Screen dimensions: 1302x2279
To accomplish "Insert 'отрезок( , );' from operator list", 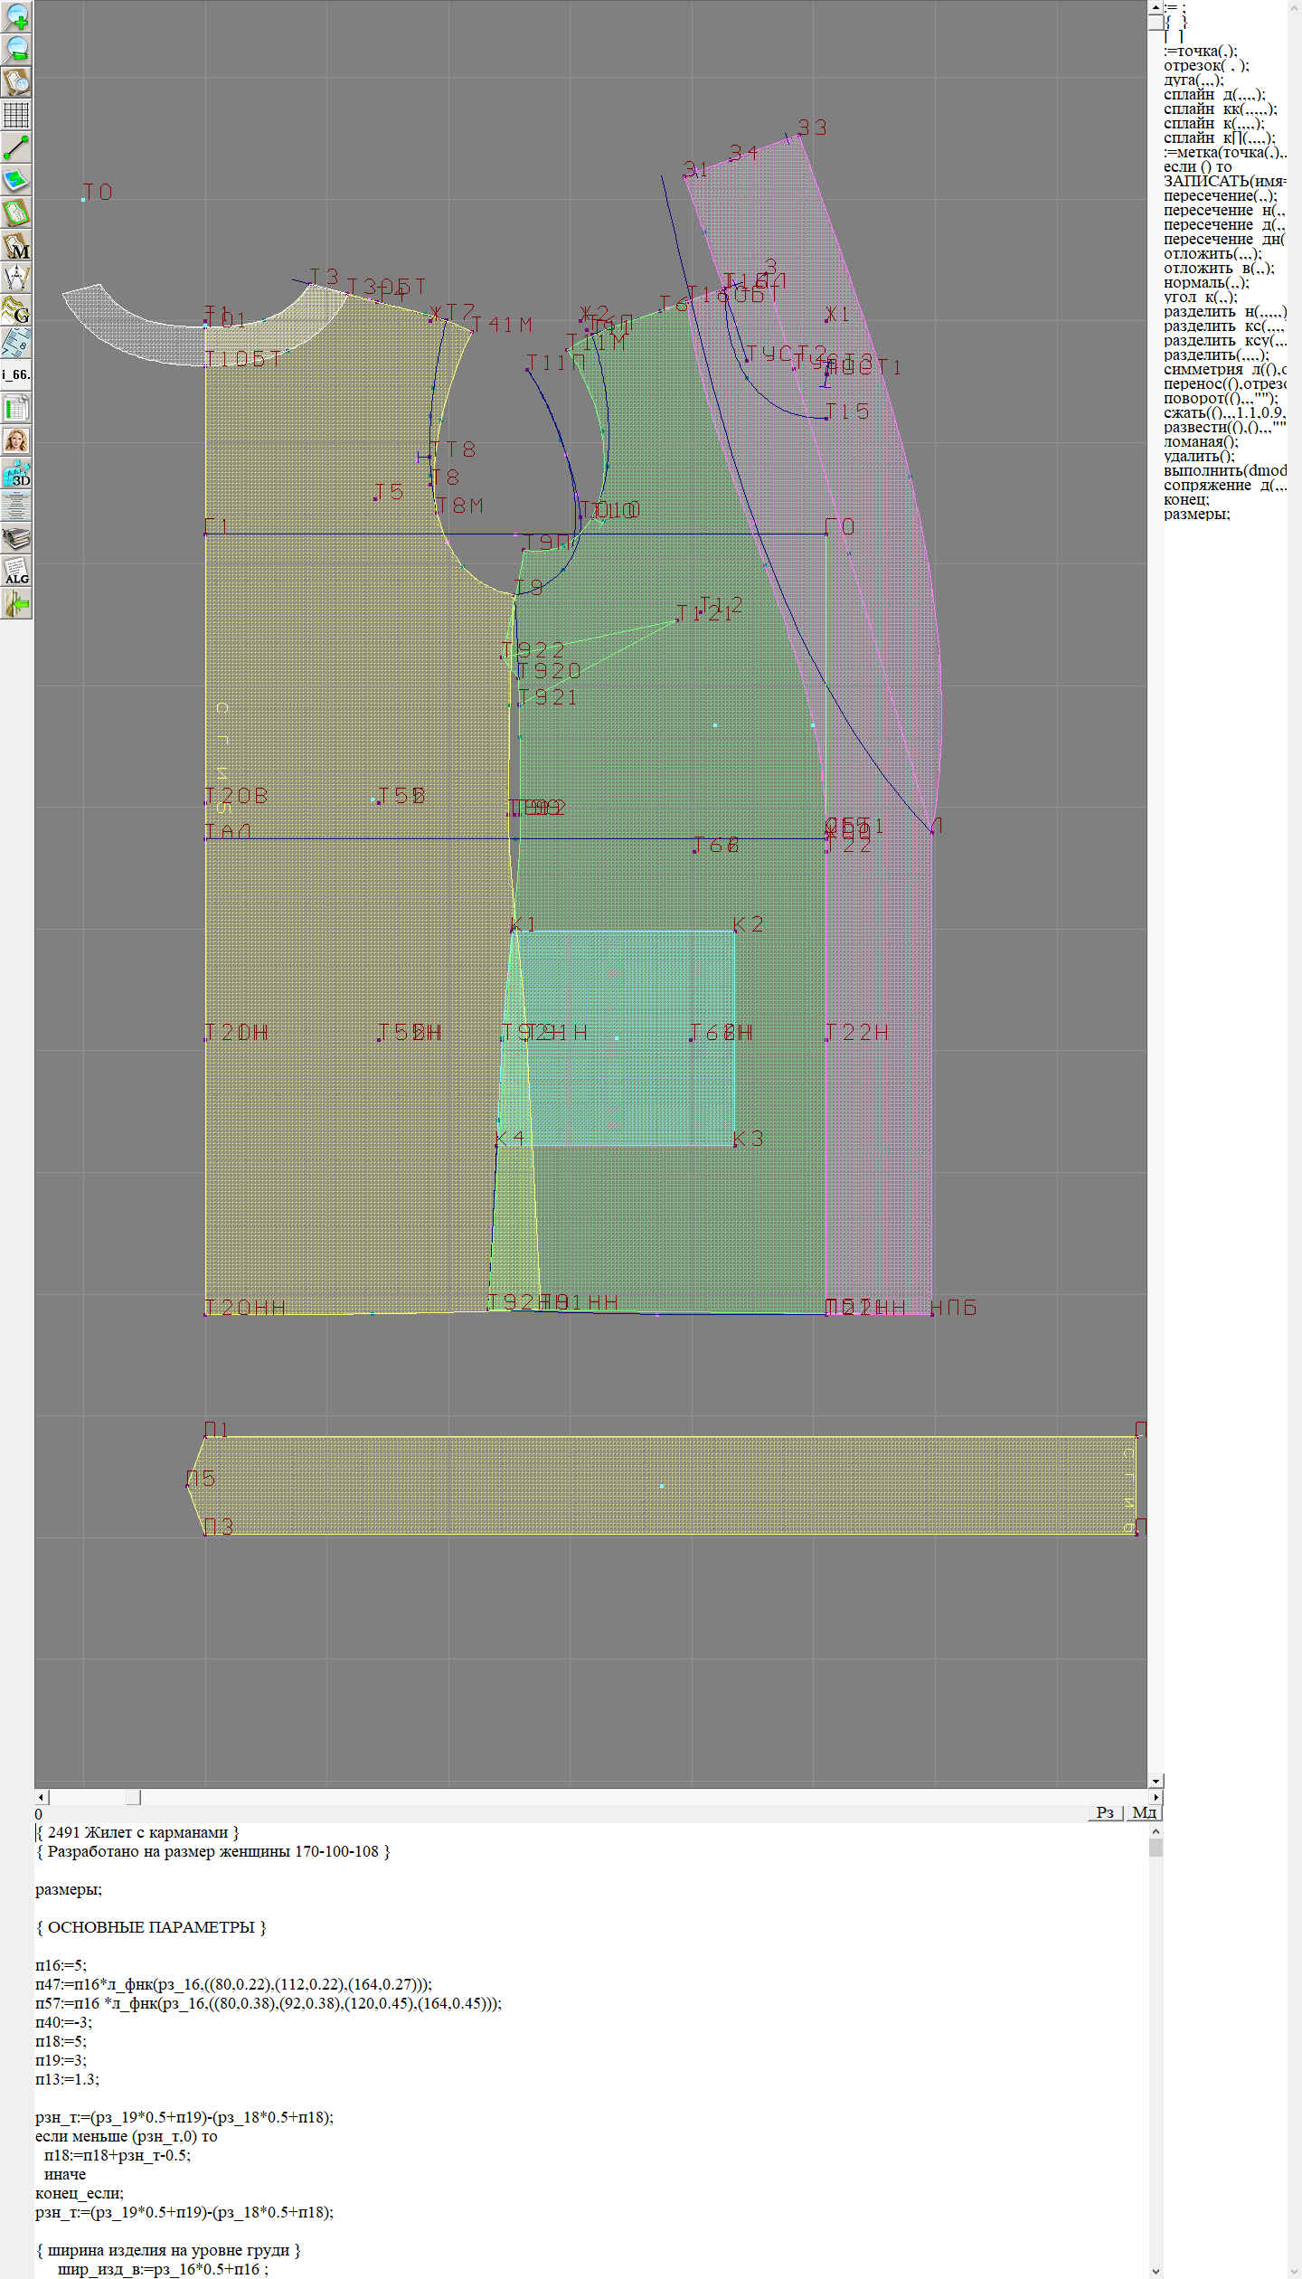I will [x=1205, y=65].
